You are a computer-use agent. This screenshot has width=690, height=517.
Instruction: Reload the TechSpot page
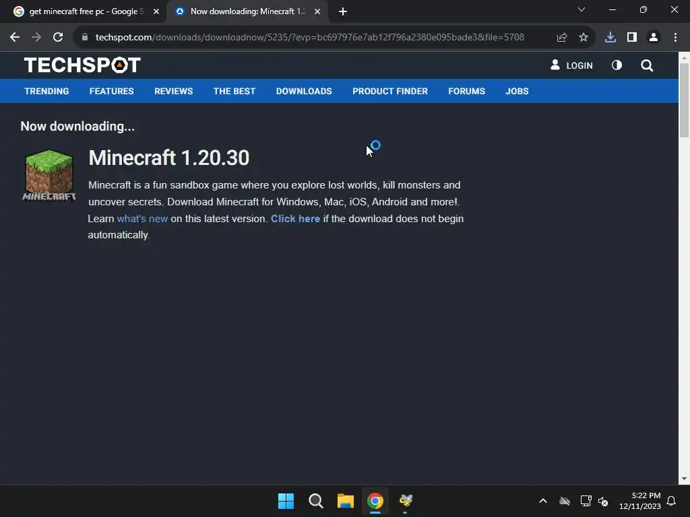click(58, 38)
